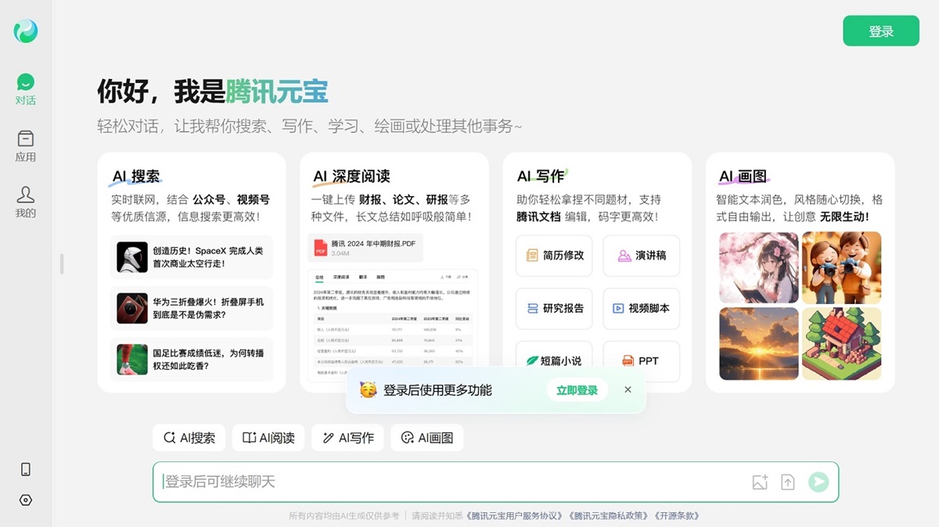
Task: Select the AI搜索 mode chip
Action: (x=189, y=438)
